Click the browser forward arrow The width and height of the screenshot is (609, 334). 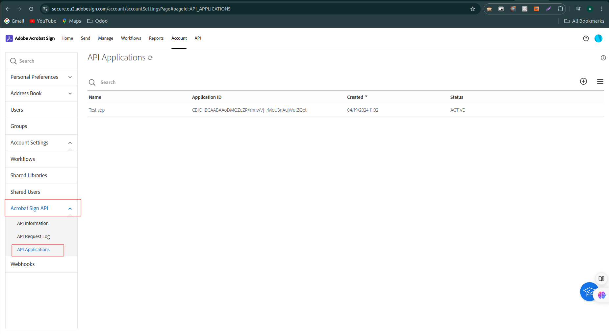point(19,9)
